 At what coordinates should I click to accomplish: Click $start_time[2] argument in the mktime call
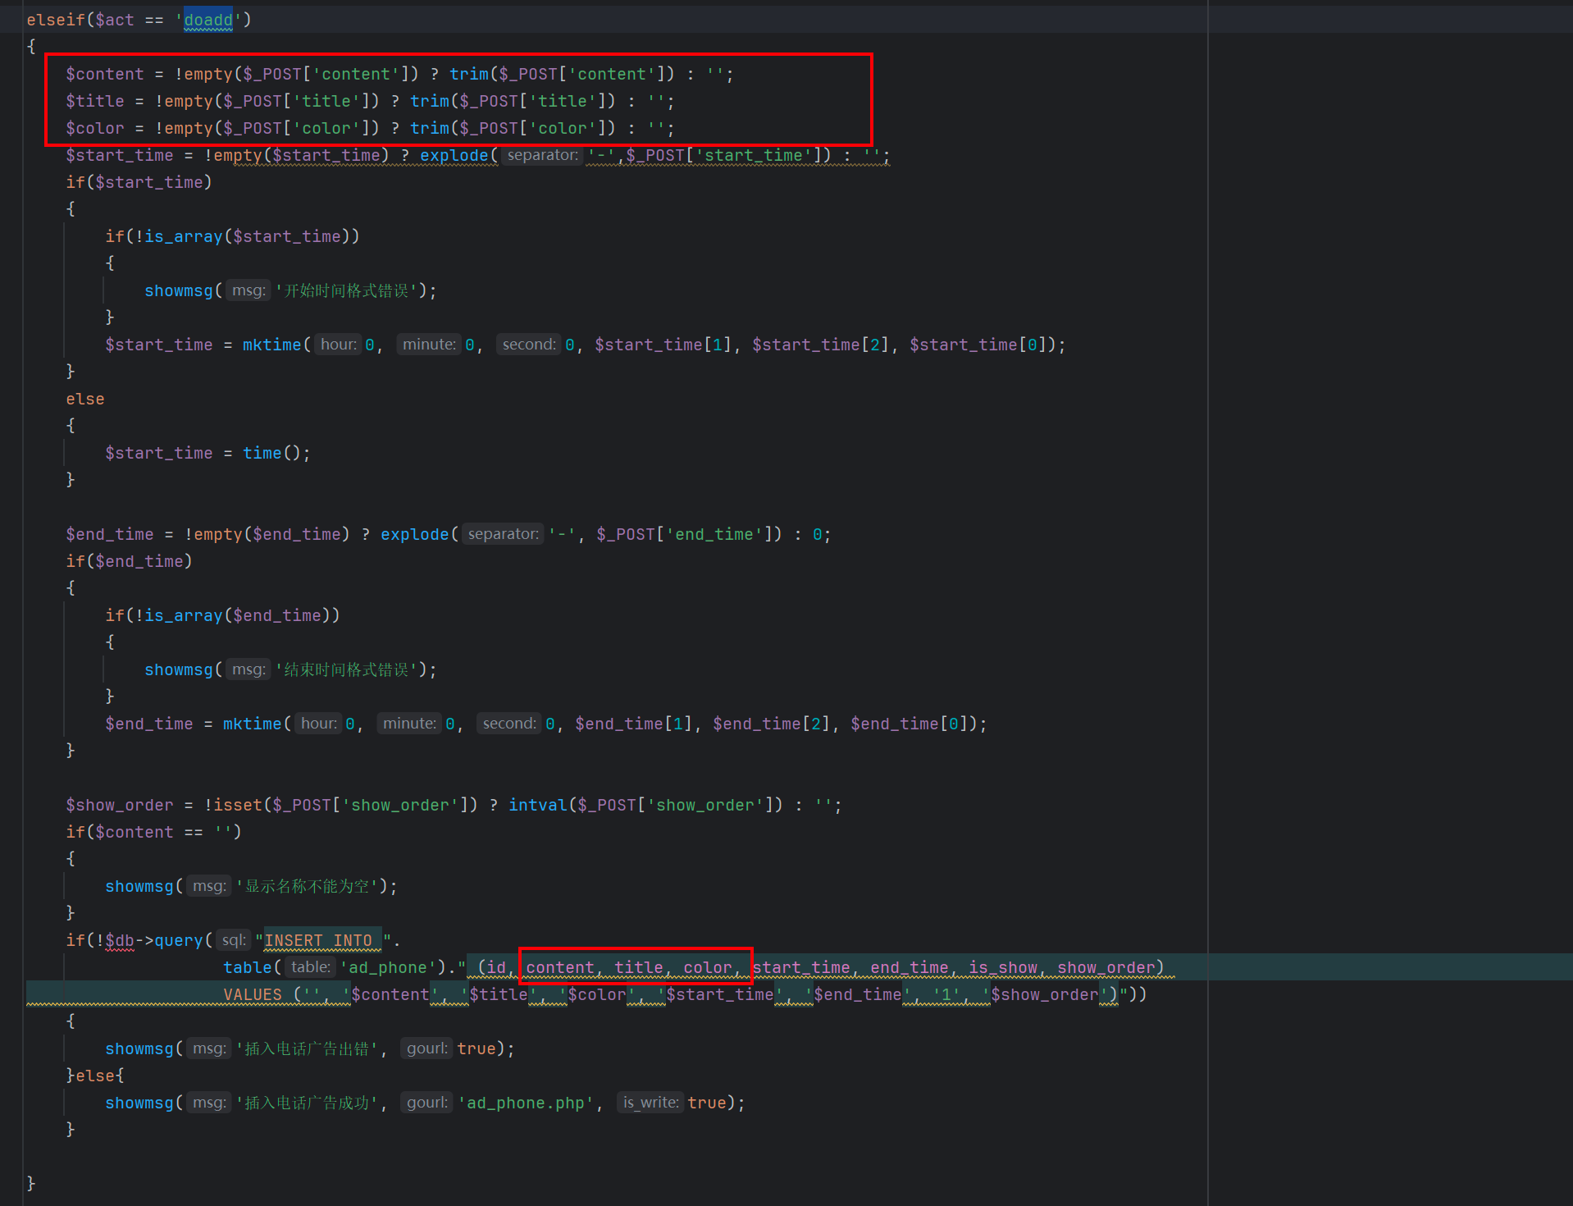click(820, 345)
